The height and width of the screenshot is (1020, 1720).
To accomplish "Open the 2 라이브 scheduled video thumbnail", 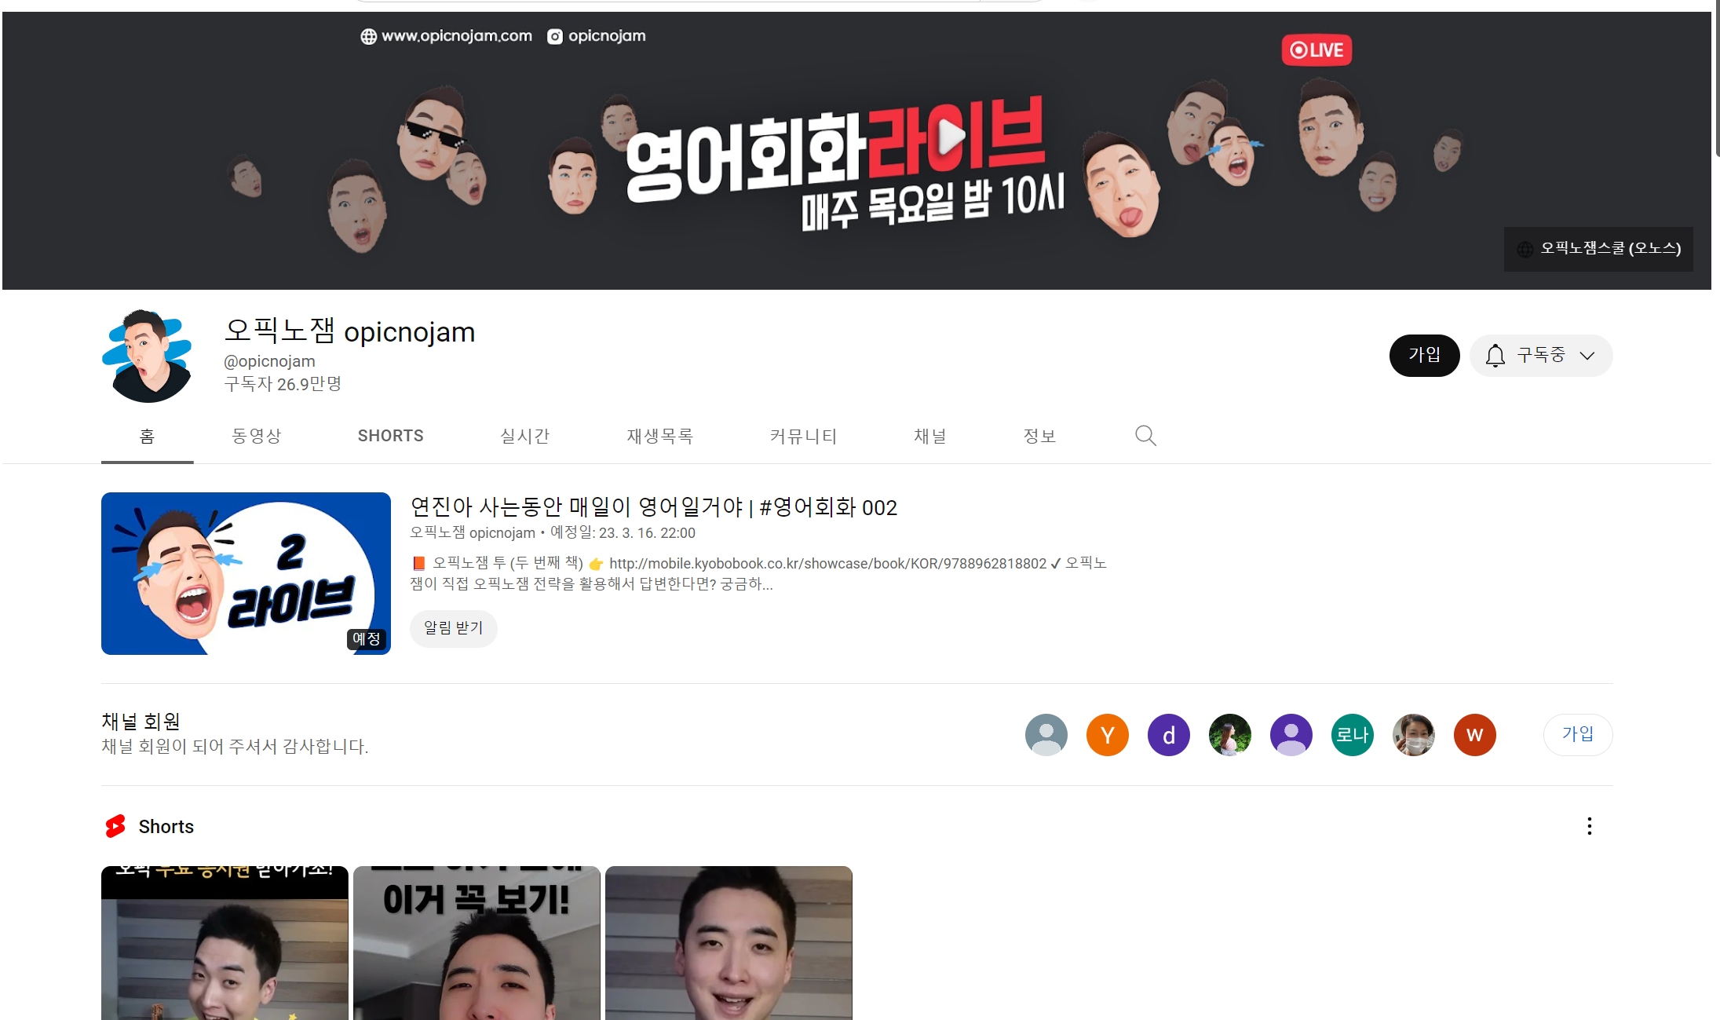I will 246,573.
